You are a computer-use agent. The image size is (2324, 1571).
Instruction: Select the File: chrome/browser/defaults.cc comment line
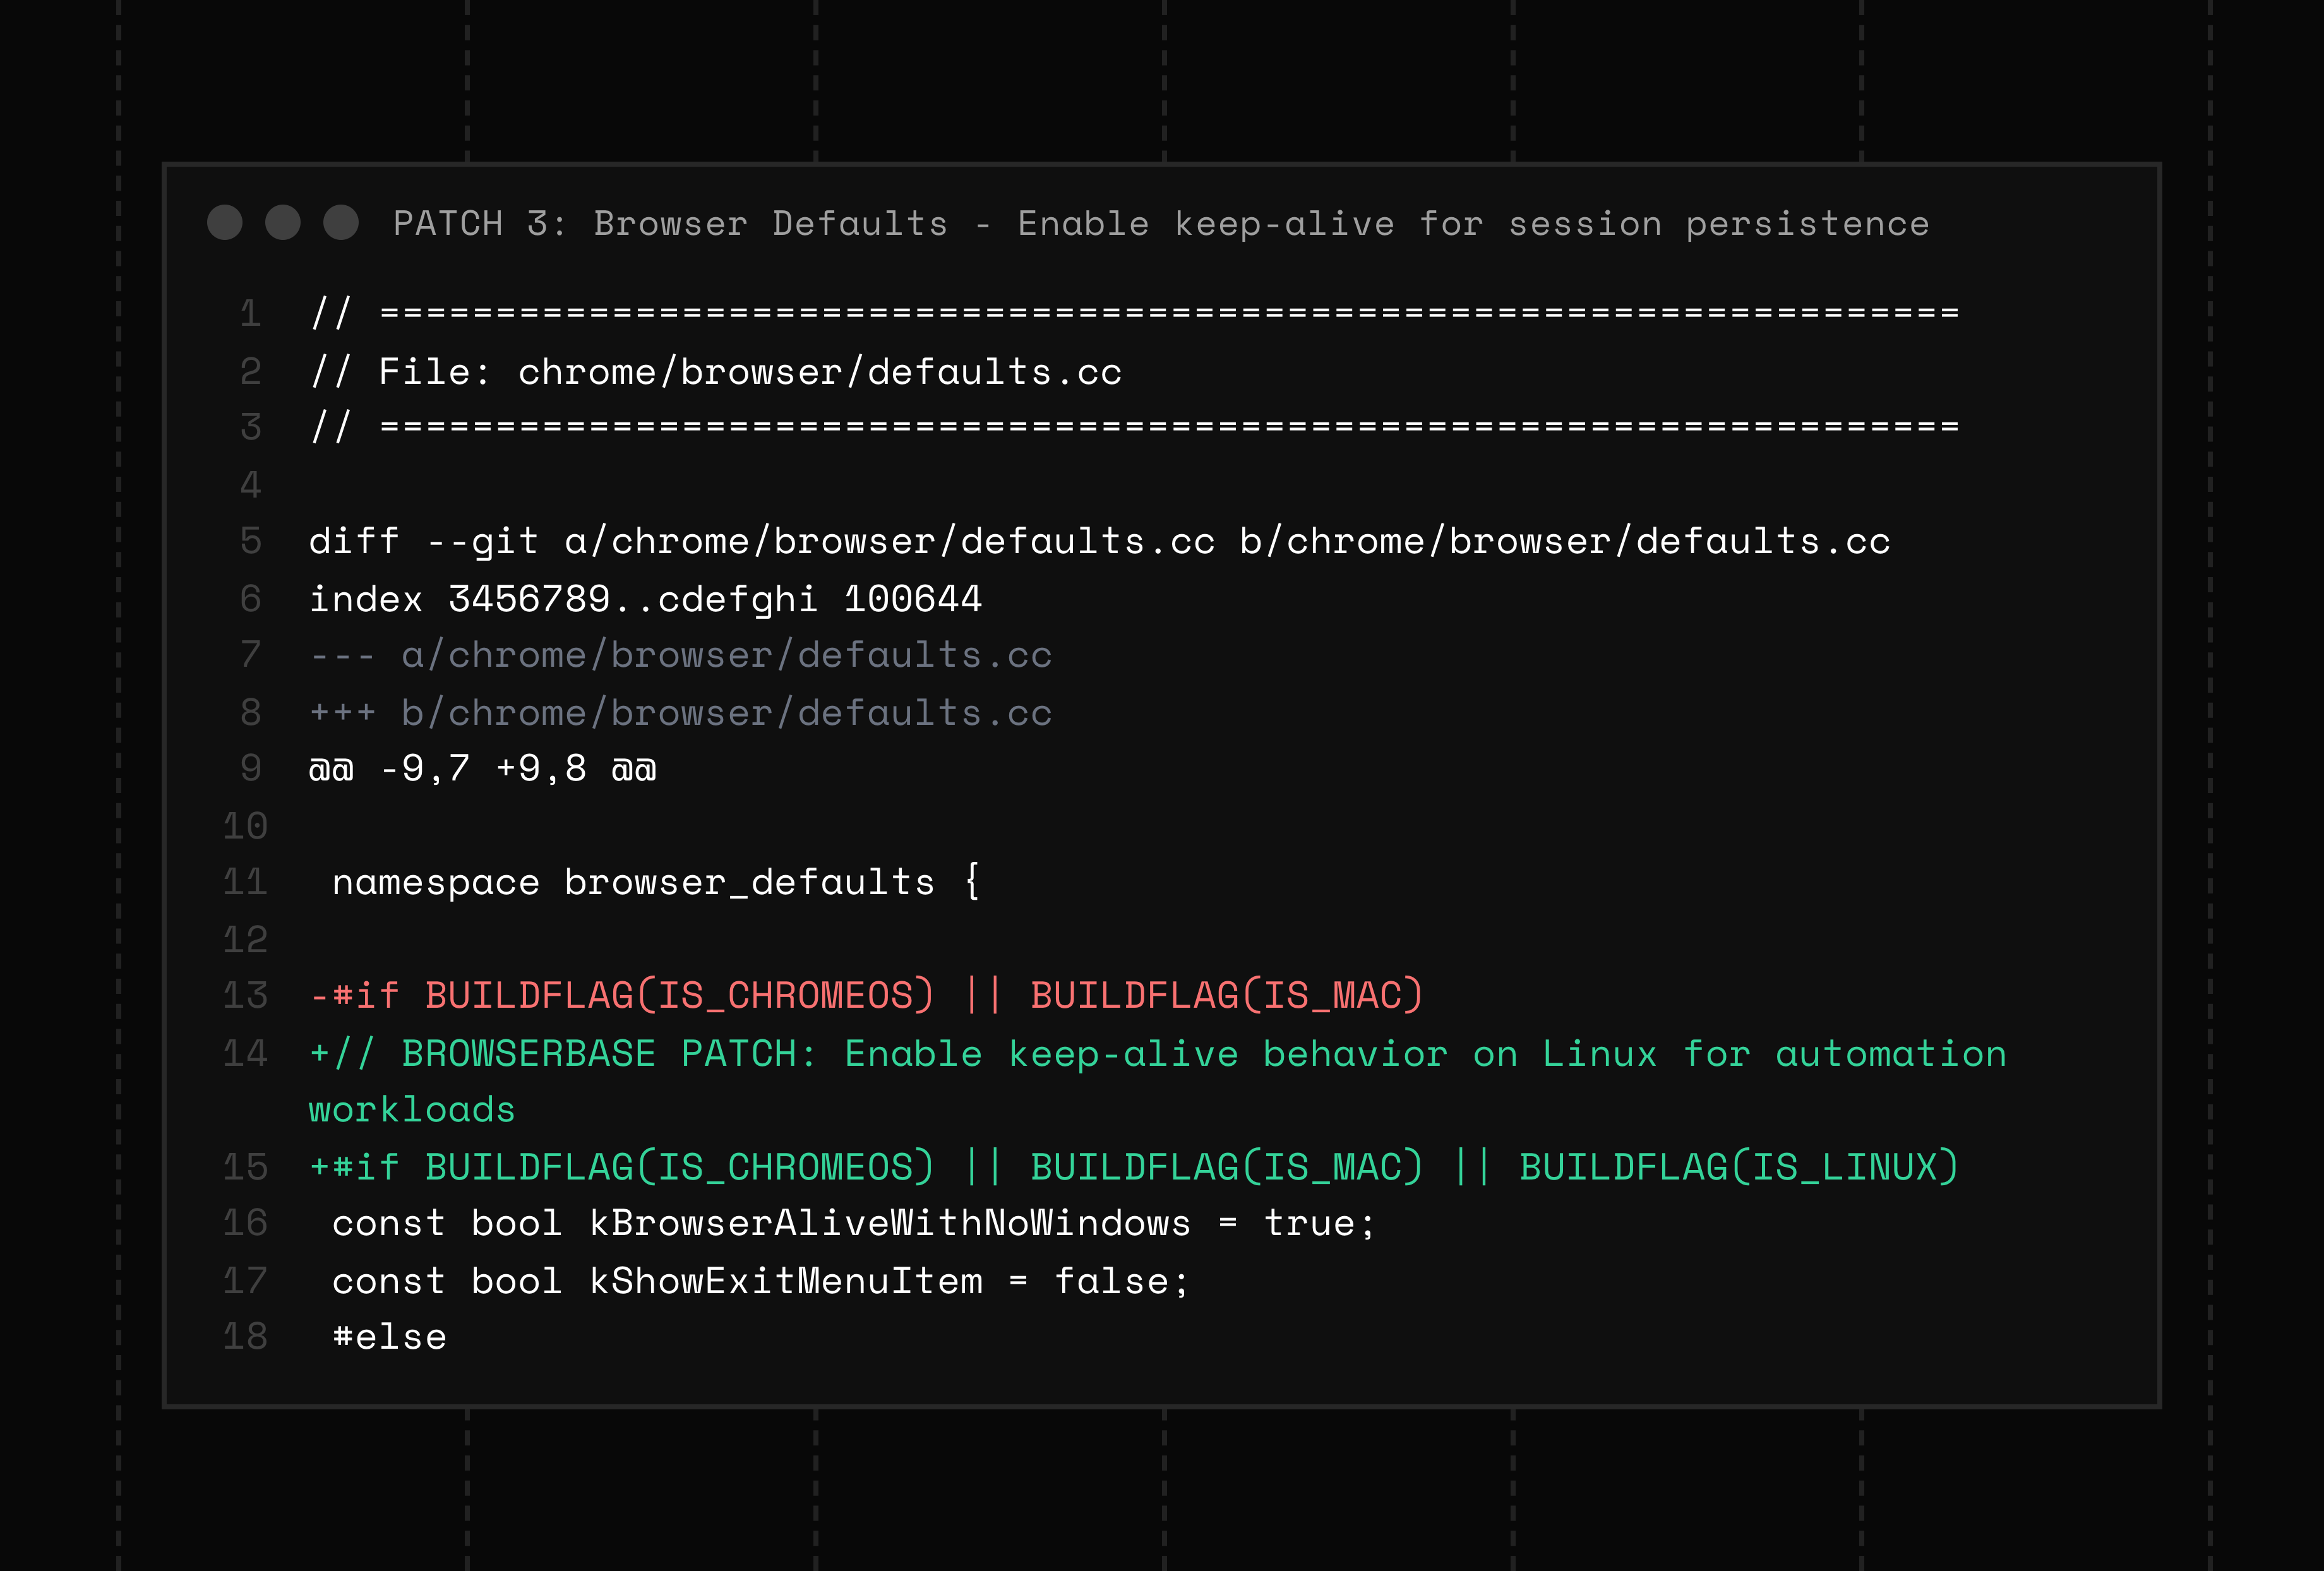click(x=716, y=372)
